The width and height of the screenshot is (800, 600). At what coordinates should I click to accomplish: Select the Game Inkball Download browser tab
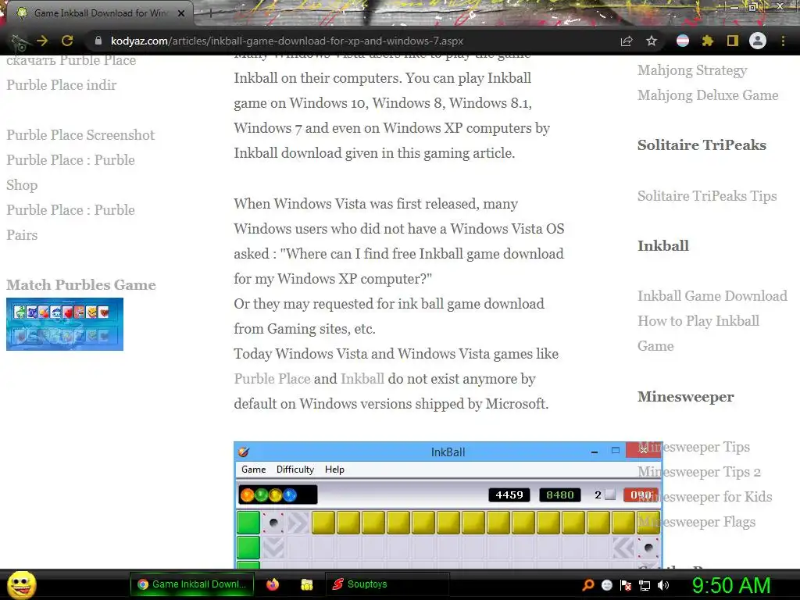tap(100, 13)
